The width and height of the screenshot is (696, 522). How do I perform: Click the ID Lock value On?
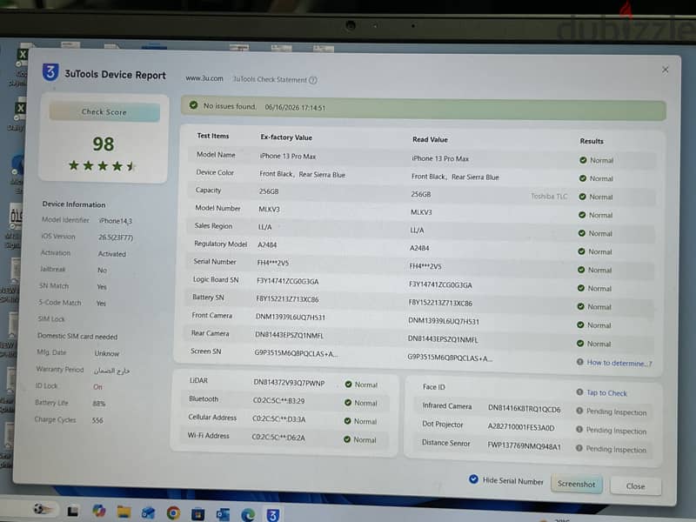[97, 386]
